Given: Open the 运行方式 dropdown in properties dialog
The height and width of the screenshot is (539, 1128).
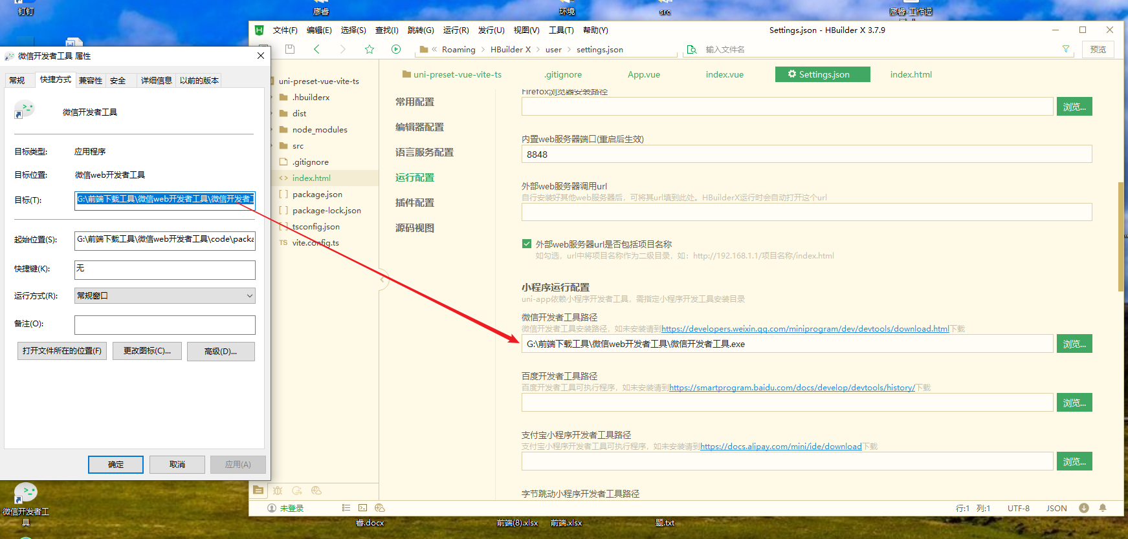Looking at the screenshot, I should tap(165, 295).
